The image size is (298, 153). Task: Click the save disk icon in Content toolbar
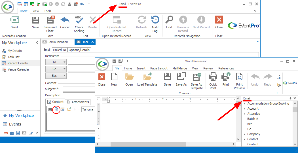[50, 109]
